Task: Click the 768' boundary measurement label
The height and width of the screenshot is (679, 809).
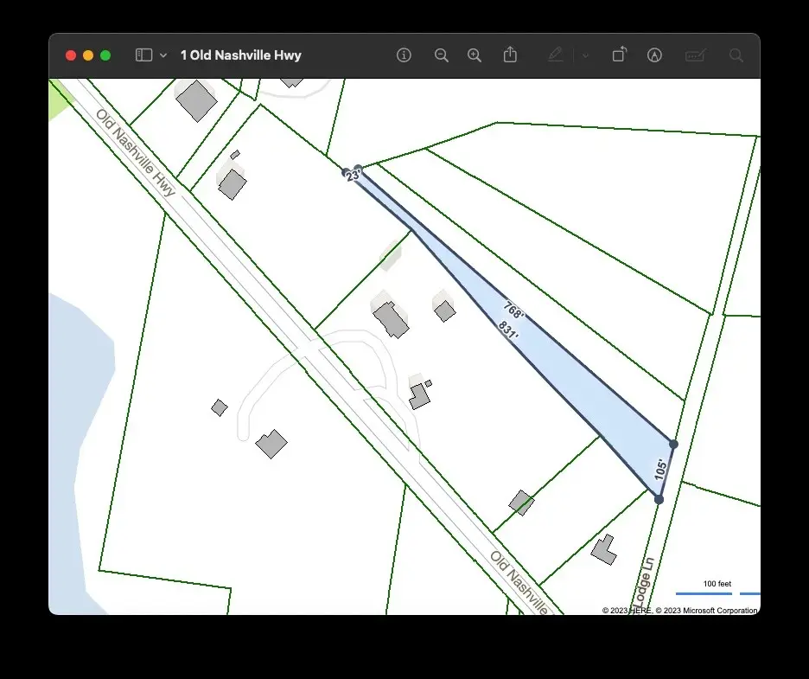Action: (513, 308)
